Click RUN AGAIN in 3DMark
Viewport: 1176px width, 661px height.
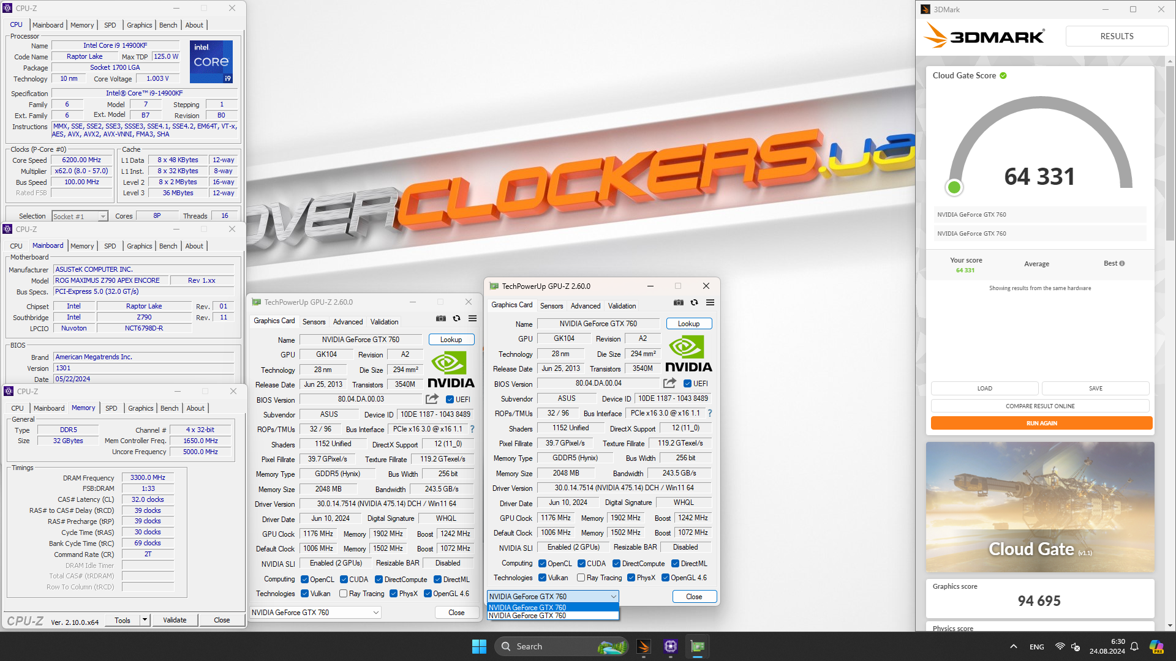[1041, 423]
